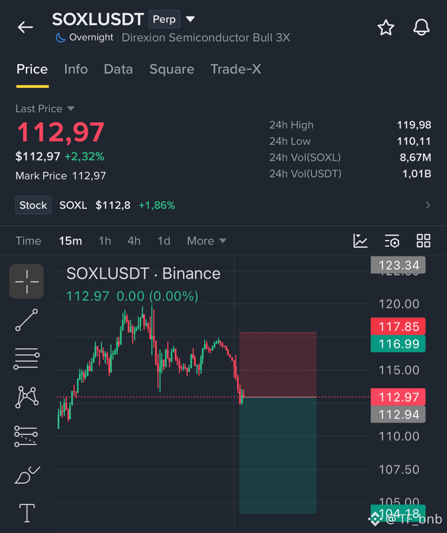Select the horizontal lines Fibonacci tool
This screenshot has height=533, width=447.
tap(26, 359)
